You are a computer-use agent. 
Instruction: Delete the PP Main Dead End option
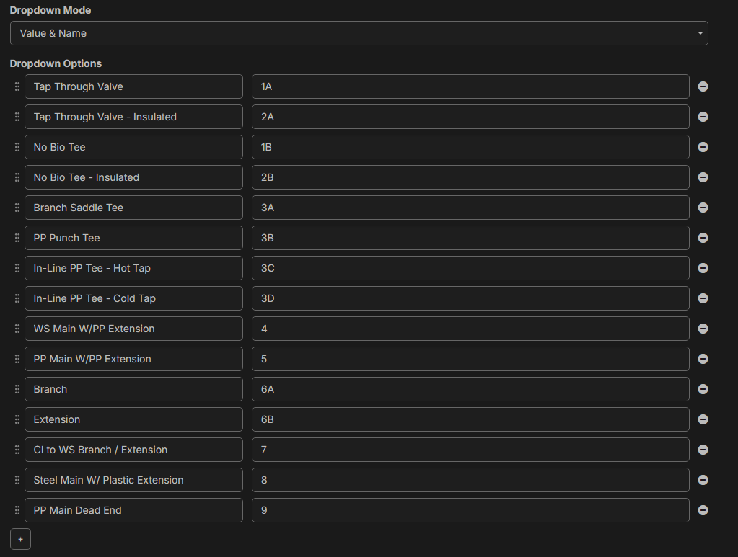[x=703, y=510]
